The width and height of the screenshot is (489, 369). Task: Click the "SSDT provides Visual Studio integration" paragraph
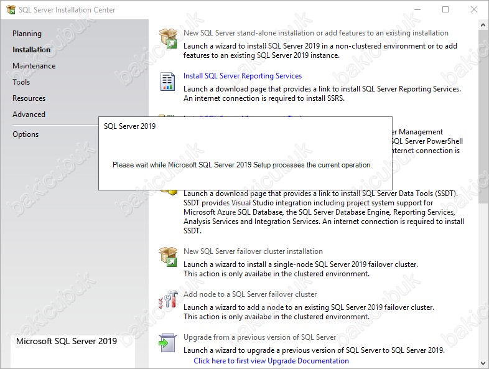tap(324, 212)
